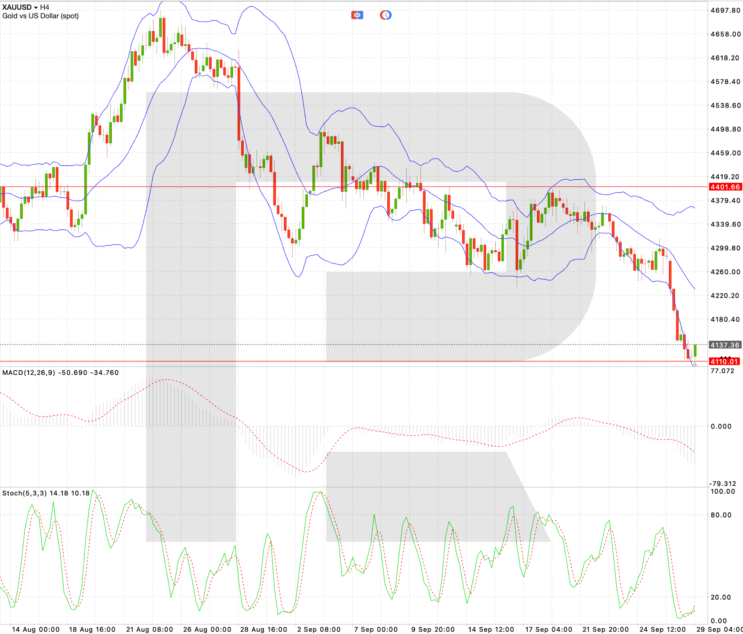Click the latest green candle near 4137
This screenshot has height=634, width=743.
(x=695, y=351)
